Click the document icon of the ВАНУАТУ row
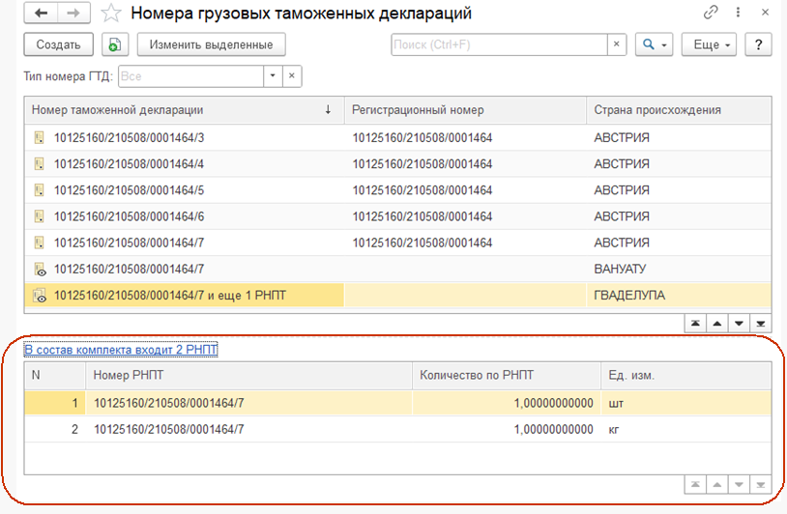The height and width of the screenshot is (514, 787). point(40,269)
